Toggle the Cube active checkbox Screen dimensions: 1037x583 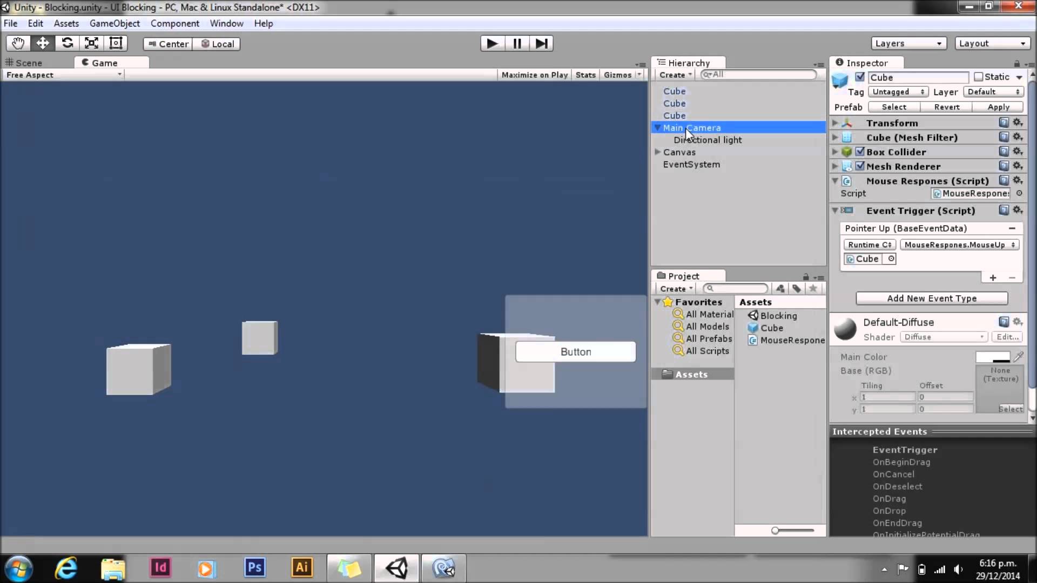tap(860, 77)
